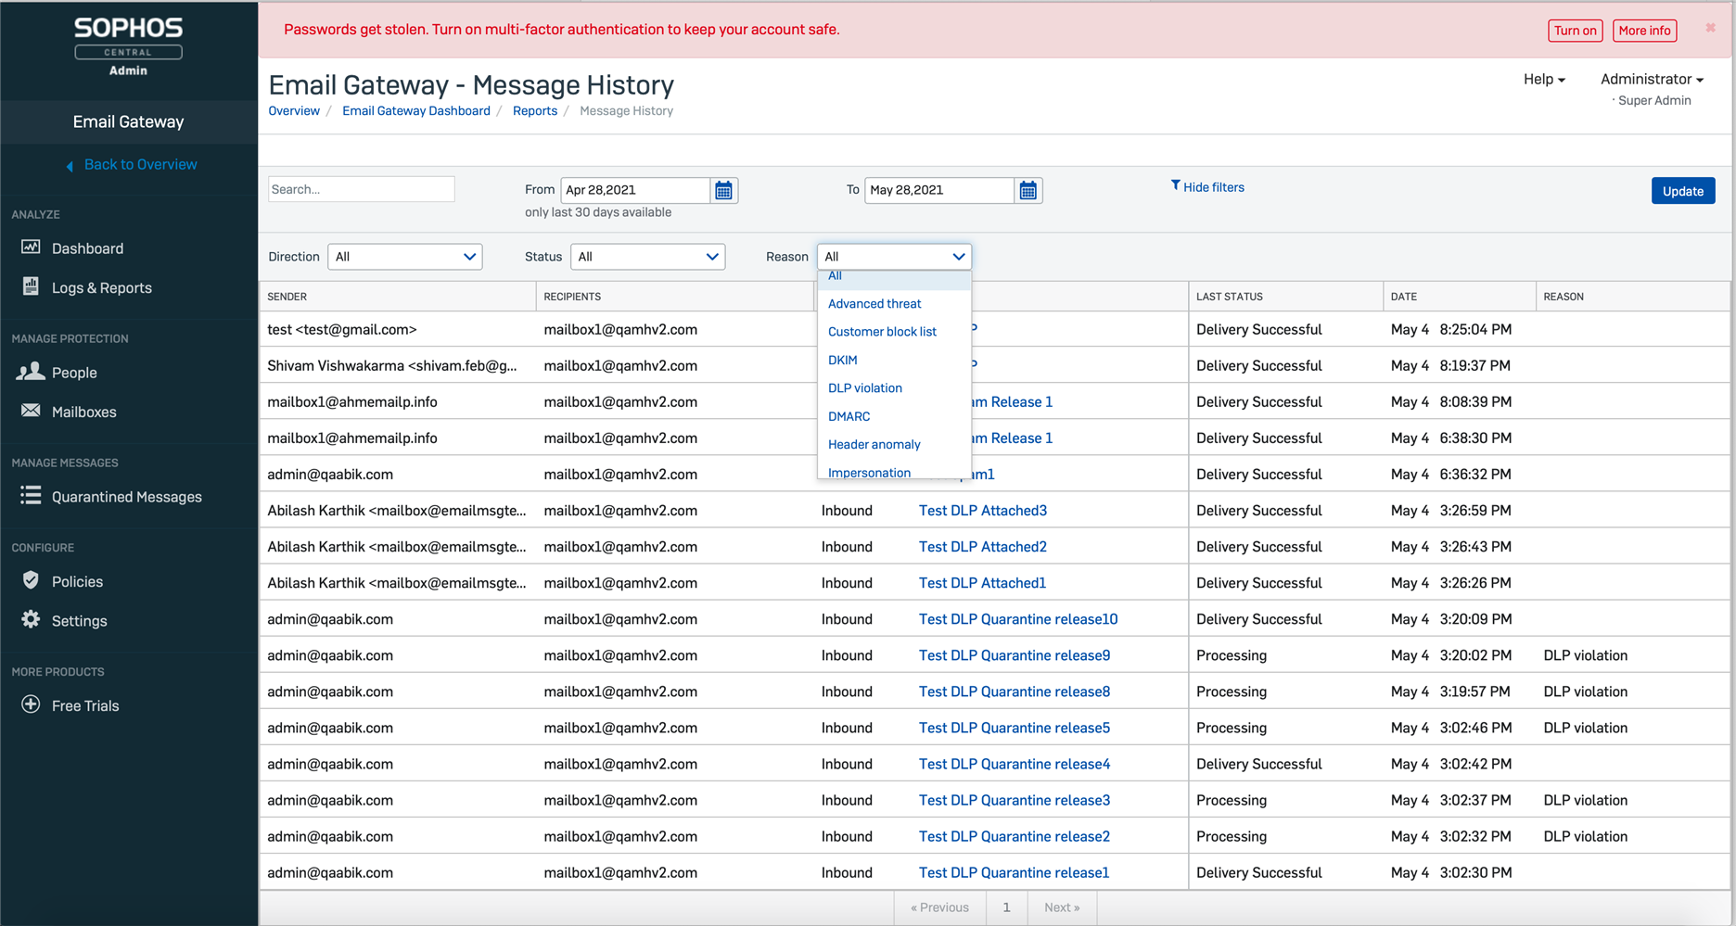Expand the Status dropdown
1736x926 pixels.
tap(647, 257)
